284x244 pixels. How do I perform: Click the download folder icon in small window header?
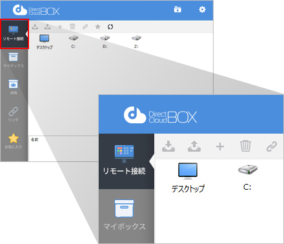(177, 10)
